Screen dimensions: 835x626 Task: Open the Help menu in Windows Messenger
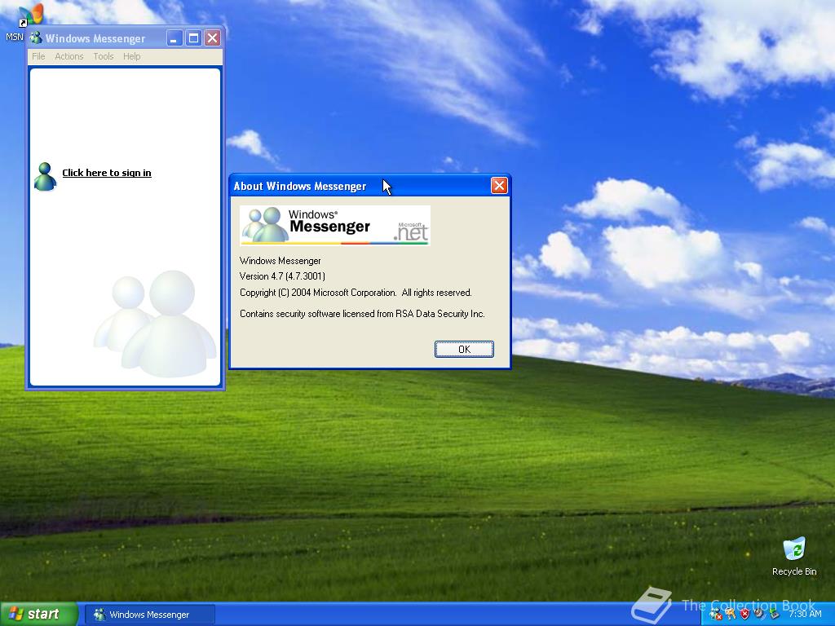[x=131, y=56]
